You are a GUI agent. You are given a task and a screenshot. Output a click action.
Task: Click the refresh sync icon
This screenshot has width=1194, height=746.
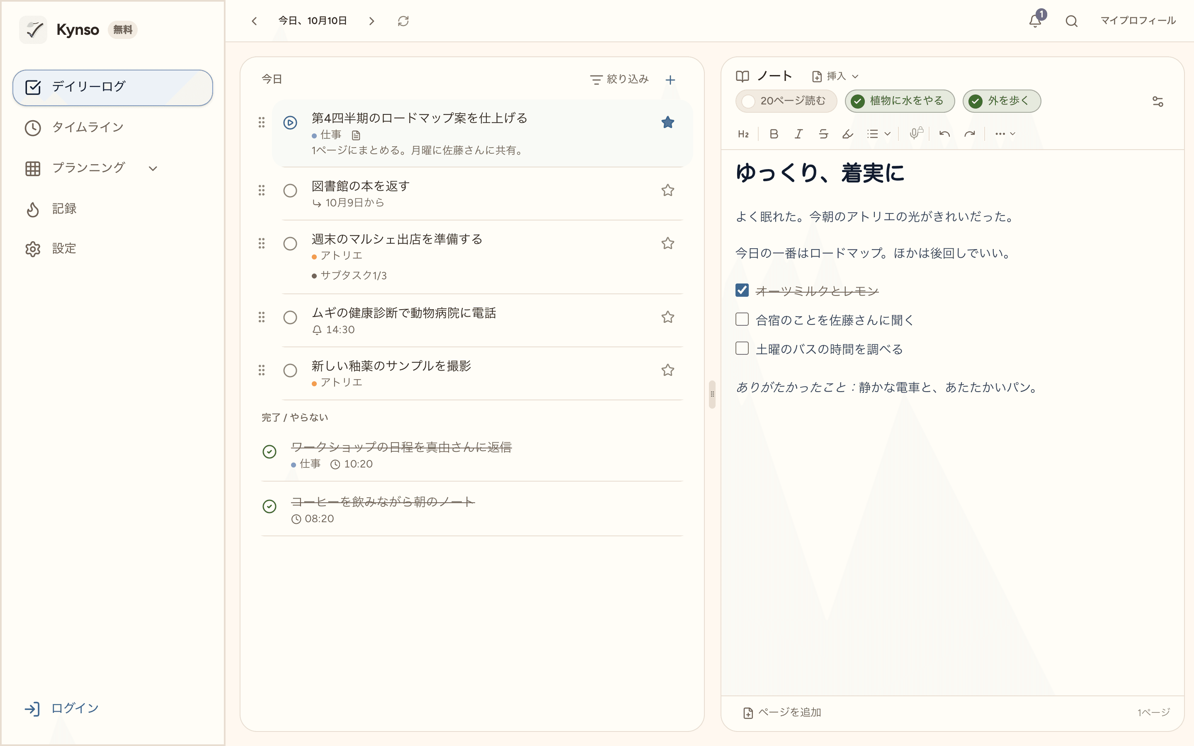[x=403, y=21]
